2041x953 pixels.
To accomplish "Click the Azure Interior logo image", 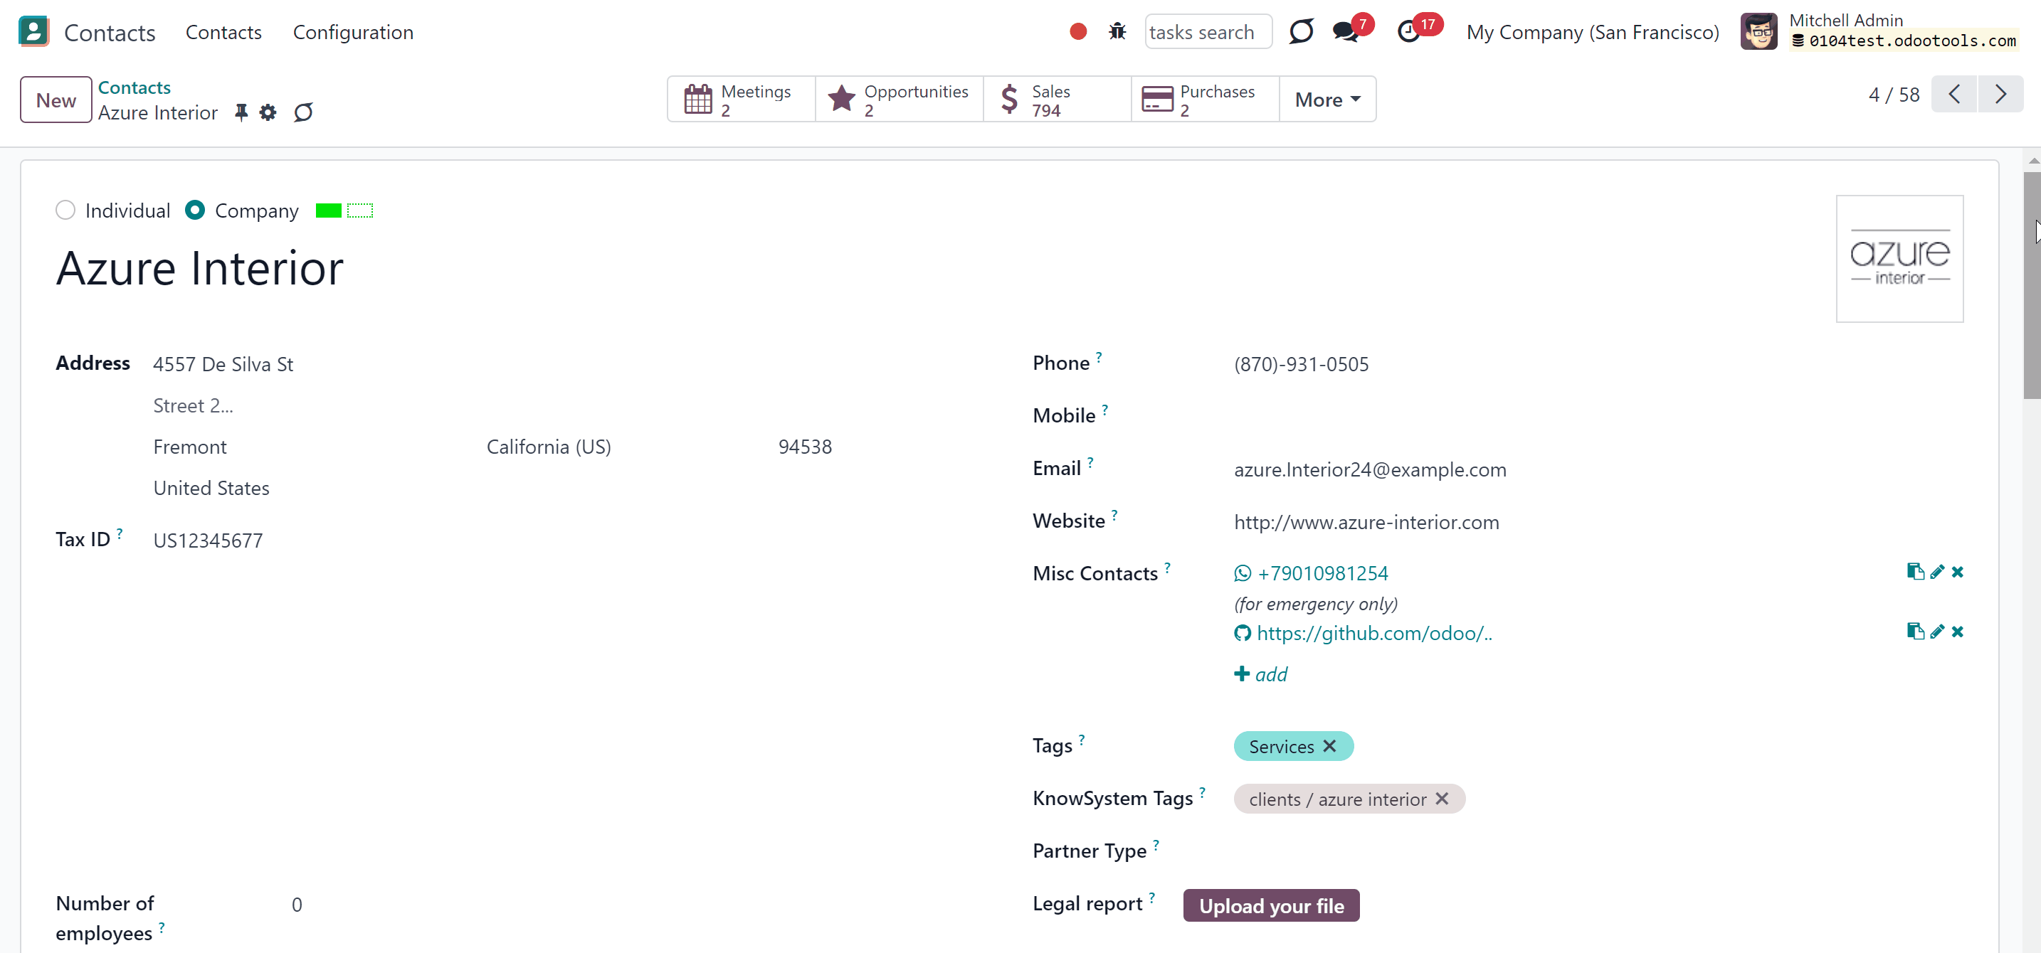I will coord(1899,259).
